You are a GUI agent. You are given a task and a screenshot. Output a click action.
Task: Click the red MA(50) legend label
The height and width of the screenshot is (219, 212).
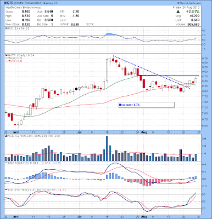click(14, 61)
